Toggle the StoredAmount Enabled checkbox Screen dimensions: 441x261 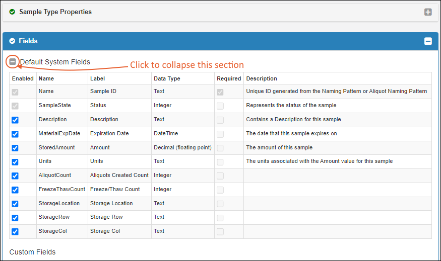15,148
